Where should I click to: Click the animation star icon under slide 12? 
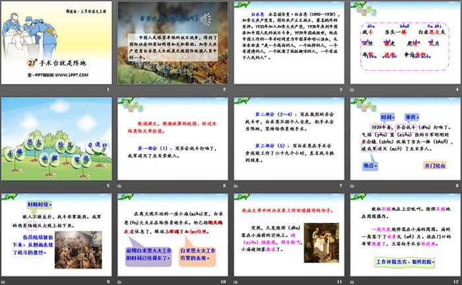click(352, 282)
